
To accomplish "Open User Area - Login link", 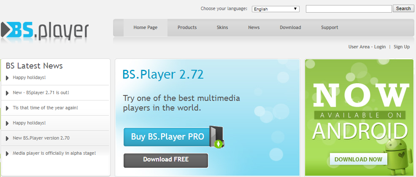I will point(367,47).
